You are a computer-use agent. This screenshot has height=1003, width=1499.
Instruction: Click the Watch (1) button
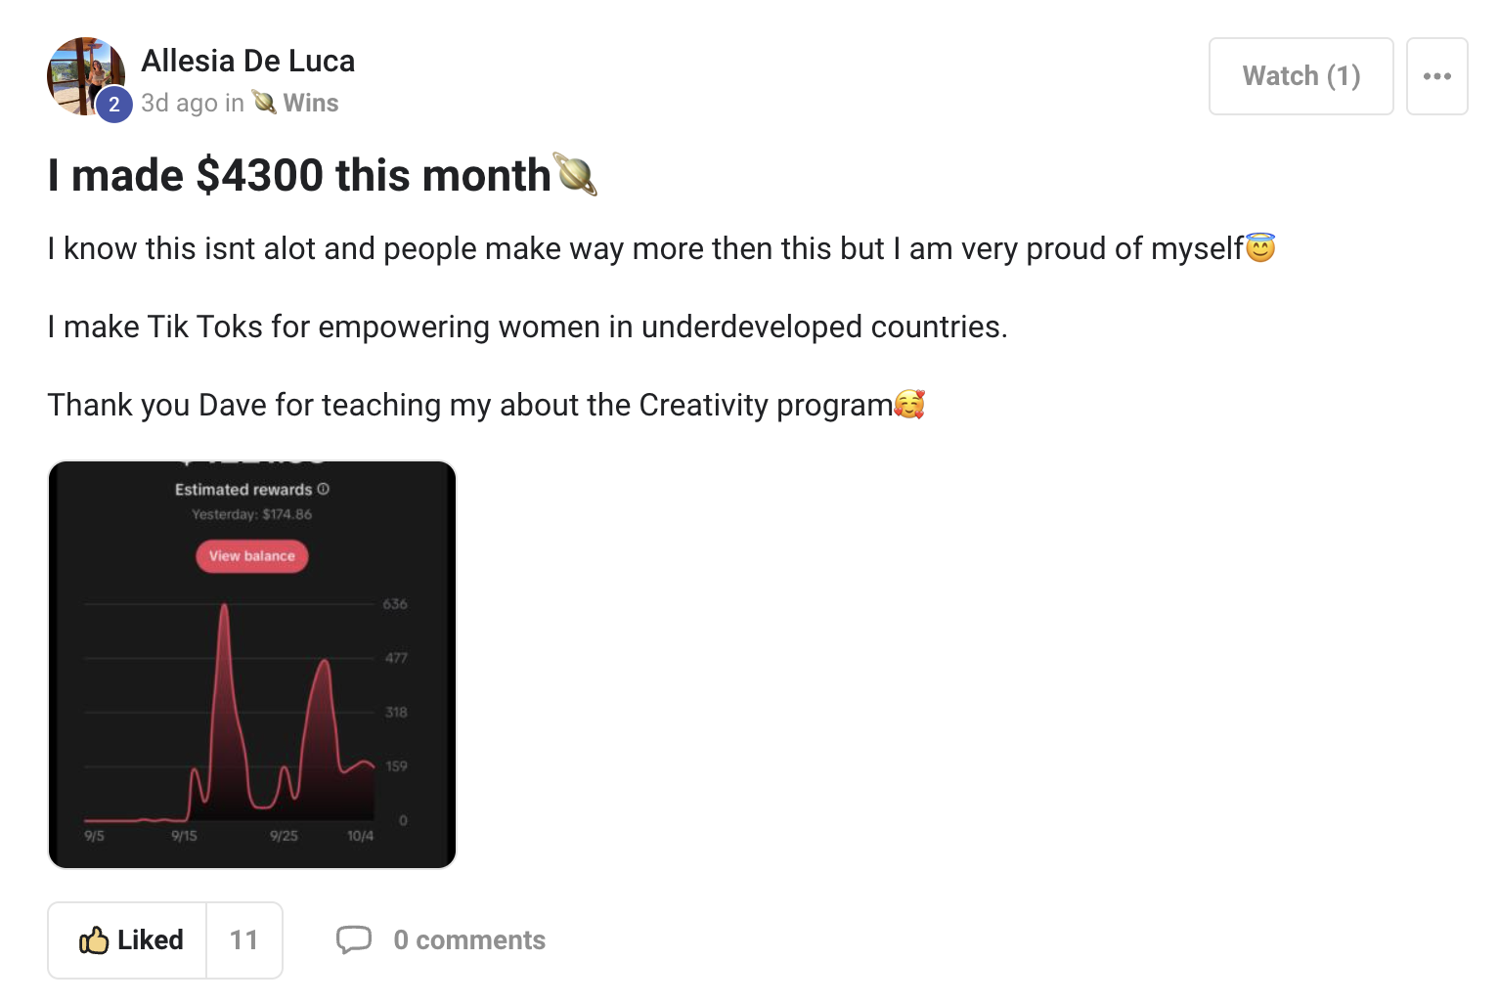pyautogui.click(x=1301, y=76)
